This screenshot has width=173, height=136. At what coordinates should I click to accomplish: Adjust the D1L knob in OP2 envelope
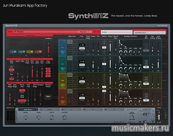coord(130,68)
